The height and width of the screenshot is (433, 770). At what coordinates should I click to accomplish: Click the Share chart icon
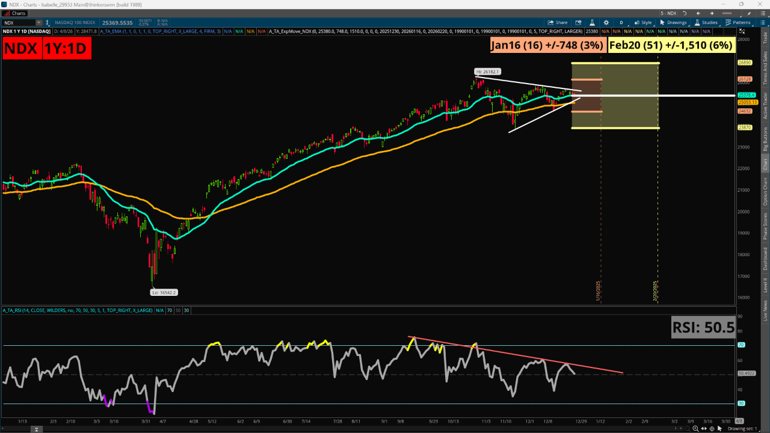click(x=558, y=22)
